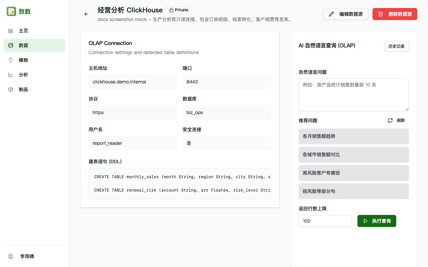Click the 用户名 label

96,129
